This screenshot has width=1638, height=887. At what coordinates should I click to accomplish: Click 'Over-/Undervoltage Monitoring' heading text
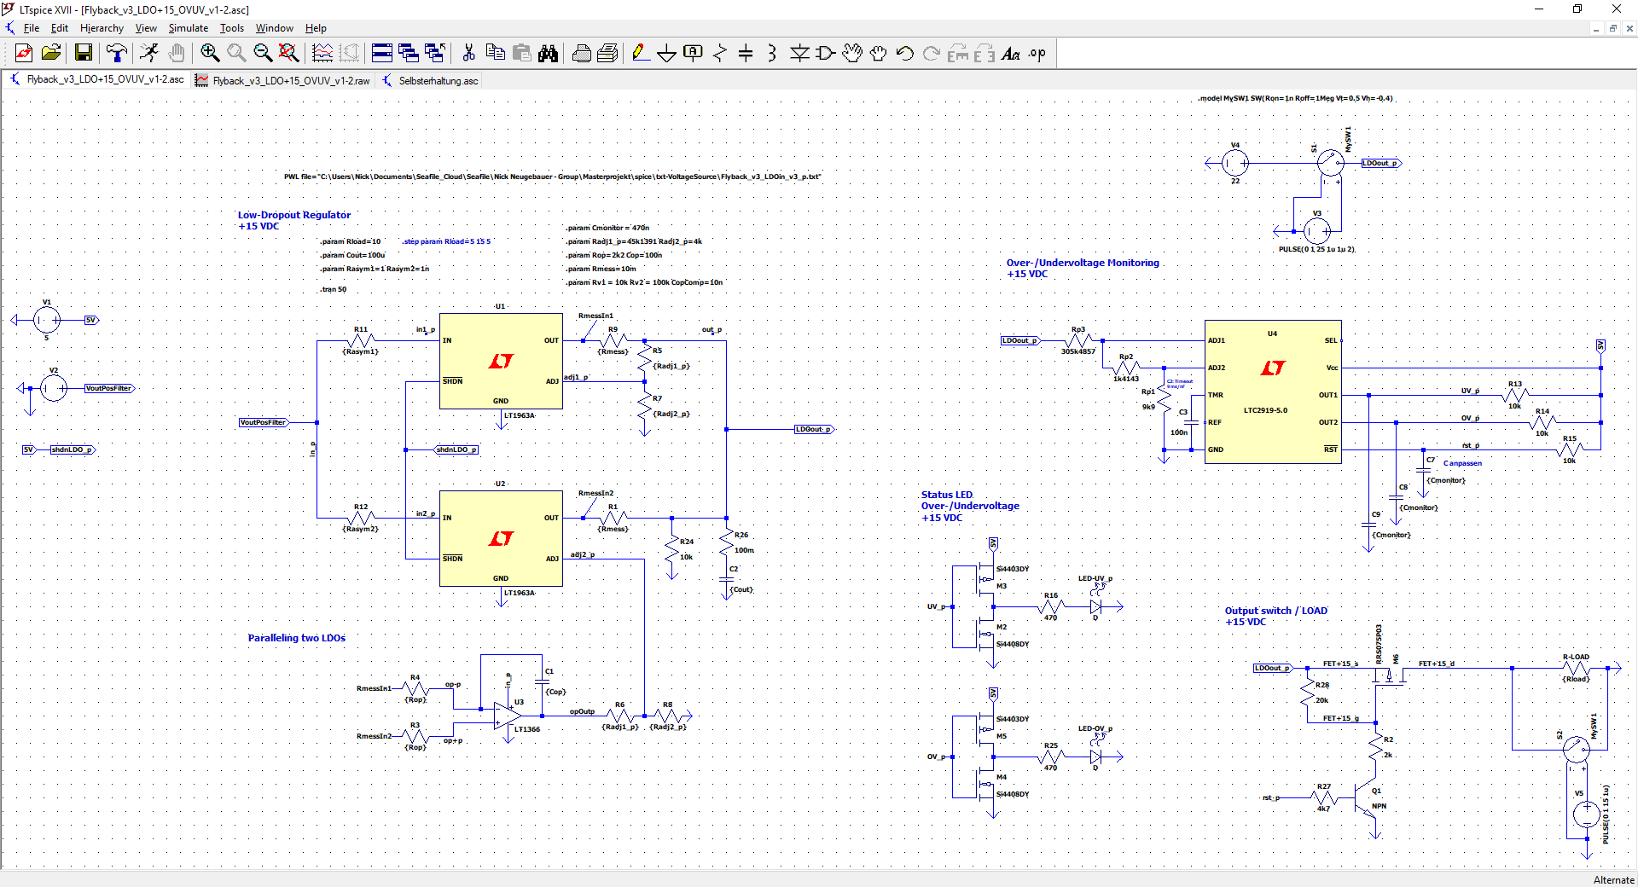1083,263
